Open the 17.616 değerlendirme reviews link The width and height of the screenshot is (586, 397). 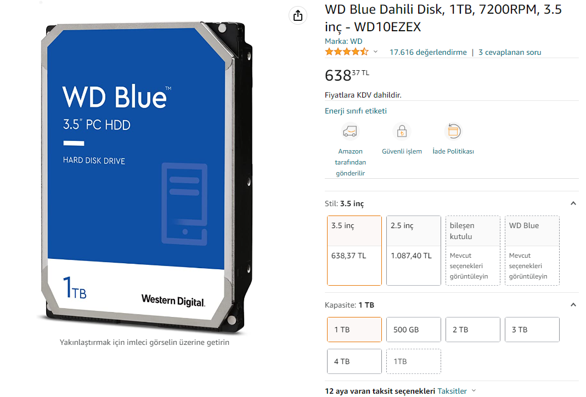coord(428,52)
